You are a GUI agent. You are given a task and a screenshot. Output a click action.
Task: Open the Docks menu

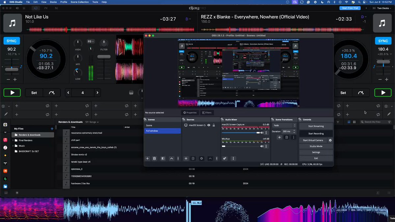[x=53, y=2]
